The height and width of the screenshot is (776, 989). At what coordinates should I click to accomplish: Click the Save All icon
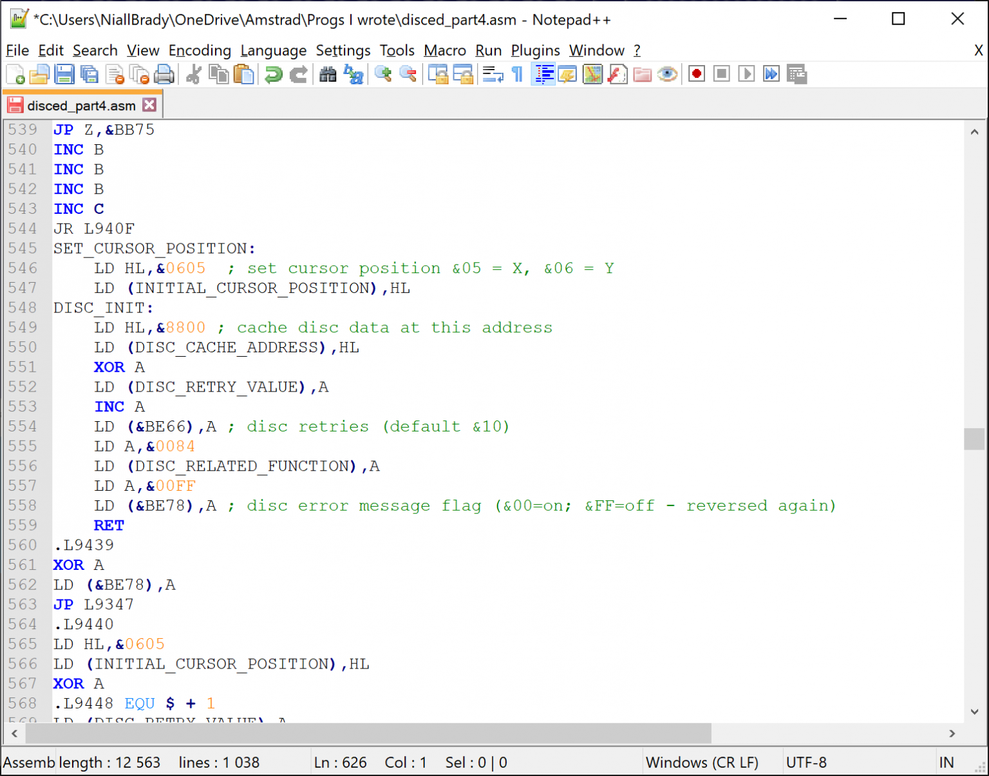pyautogui.click(x=89, y=73)
